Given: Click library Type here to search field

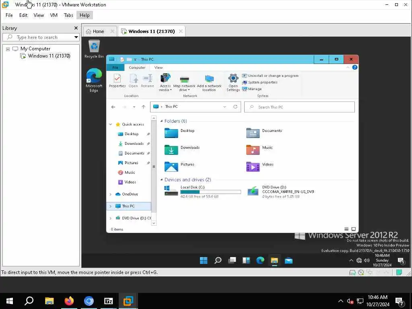Looking at the screenshot, I should [41, 37].
